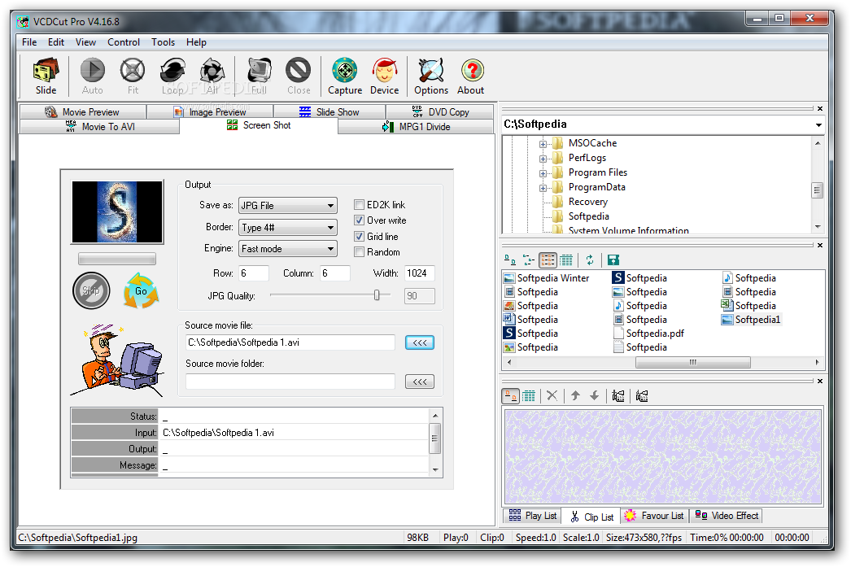Image resolution: width=851 pixels, height=567 pixels.
Task: Click the green save disk icon
Action: [x=613, y=260]
